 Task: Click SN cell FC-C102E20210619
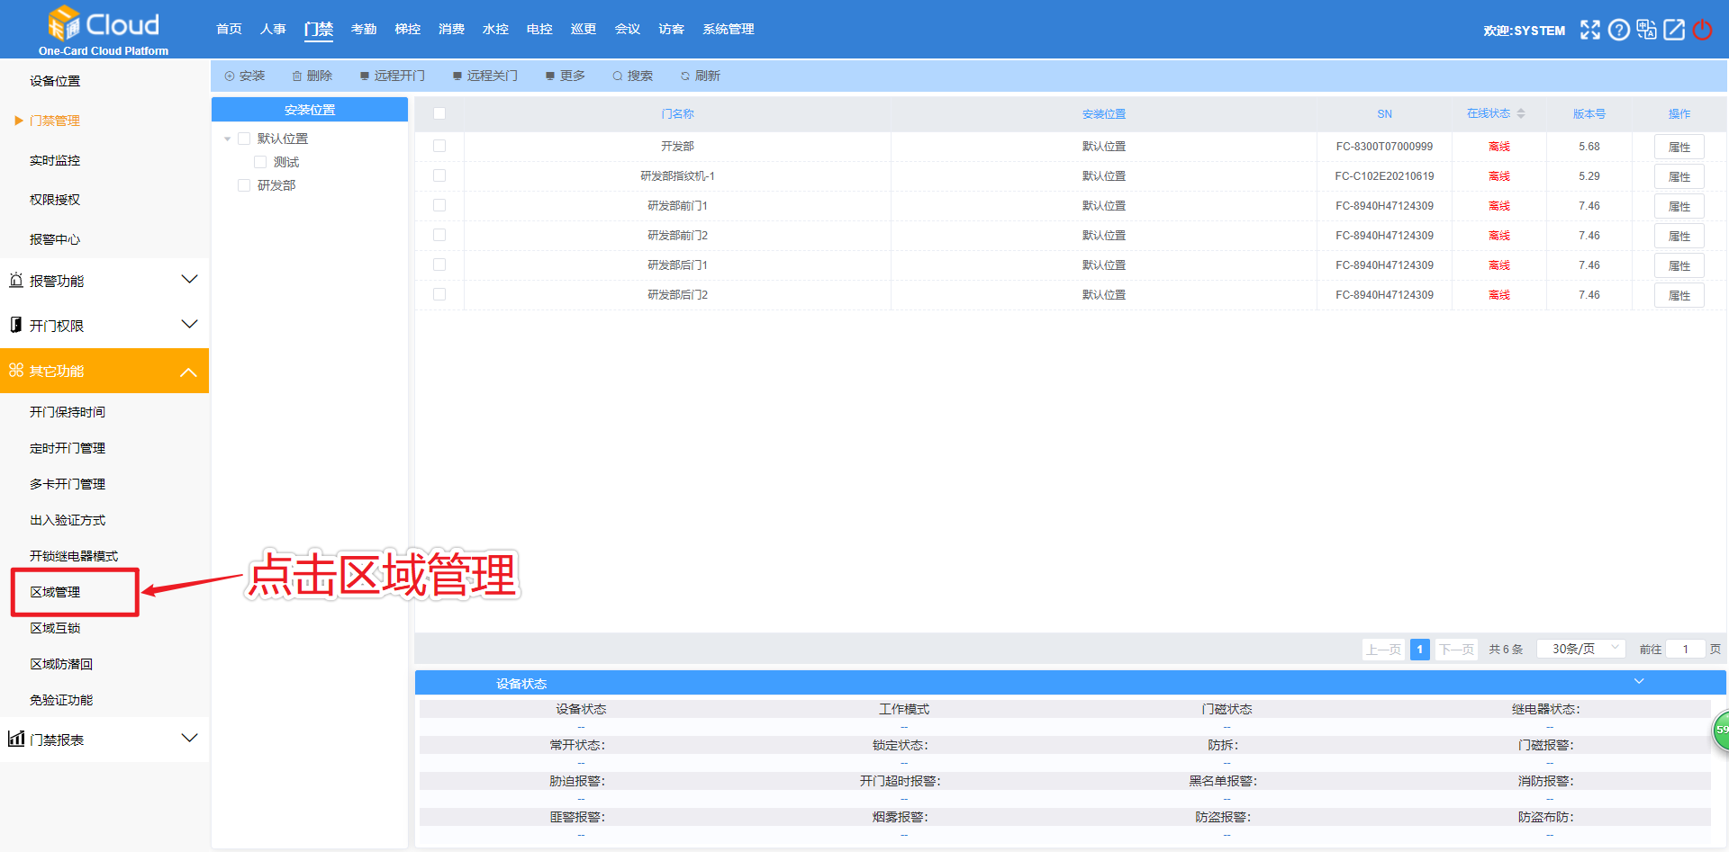pyautogui.click(x=1384, y=176)
